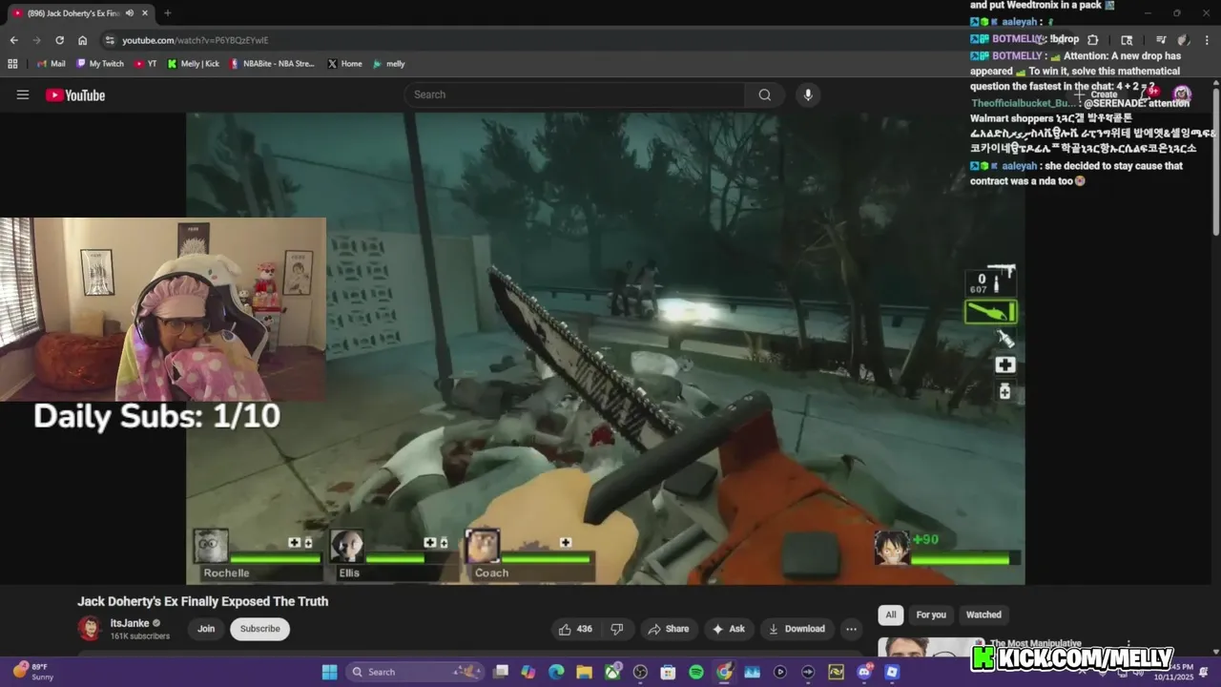Open File Explorer from the taskbar
The height and width of the screenshot is (687, 1221).
(584, 672)
